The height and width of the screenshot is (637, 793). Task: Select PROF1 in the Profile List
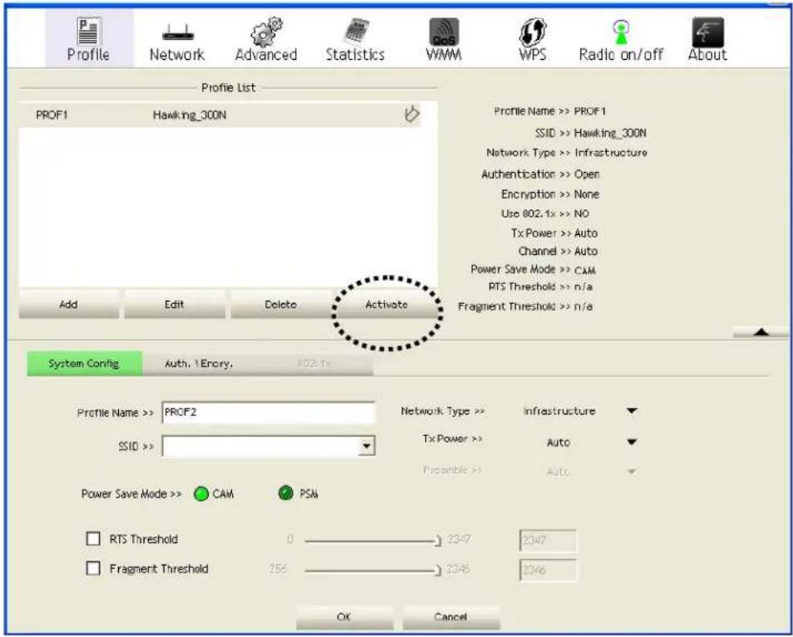pos(220,115)
